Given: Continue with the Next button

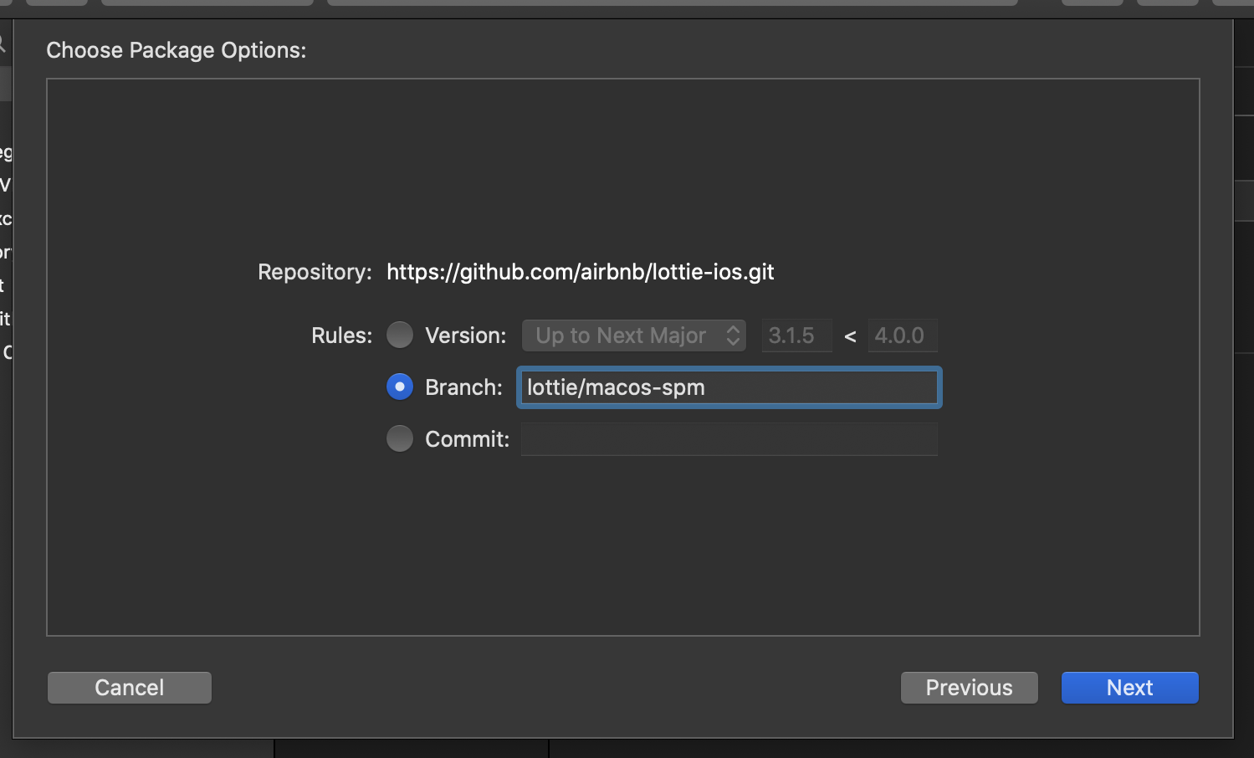Looking at the screenshot, I should (x=1130, y=688).
